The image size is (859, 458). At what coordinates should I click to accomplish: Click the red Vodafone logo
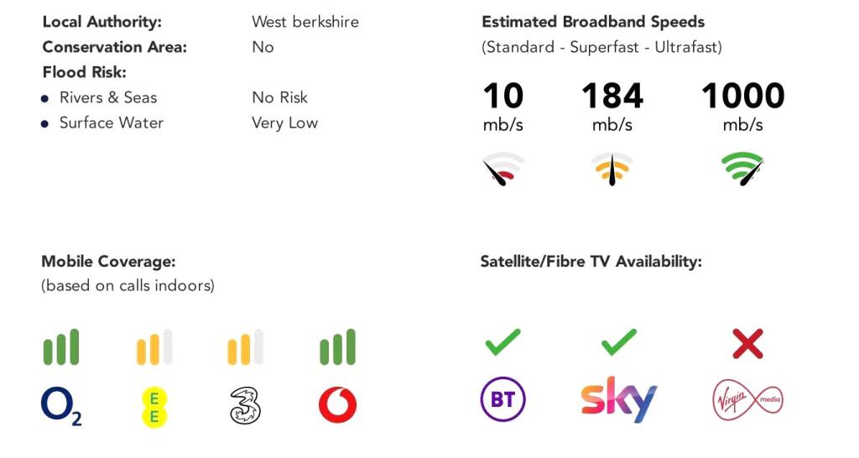click(337, 406)
